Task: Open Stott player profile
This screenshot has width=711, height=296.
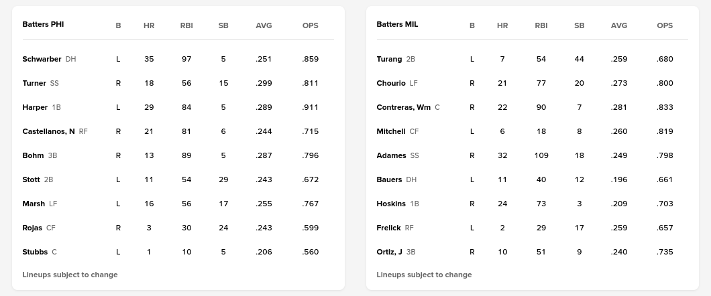Action: click(31, 179)
